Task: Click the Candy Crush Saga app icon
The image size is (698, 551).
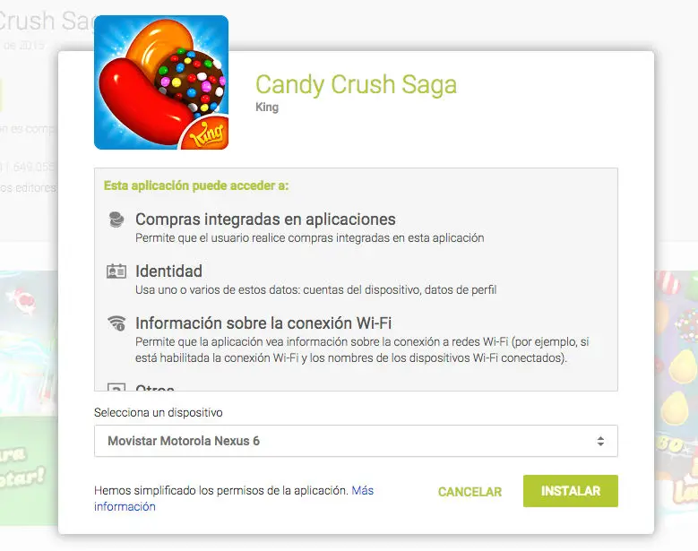Action: 161,82
